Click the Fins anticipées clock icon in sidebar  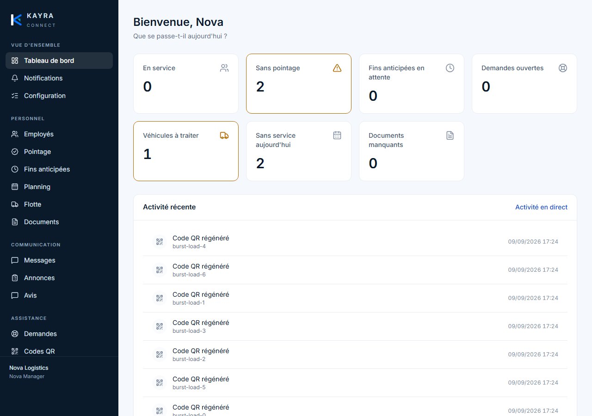15,169
